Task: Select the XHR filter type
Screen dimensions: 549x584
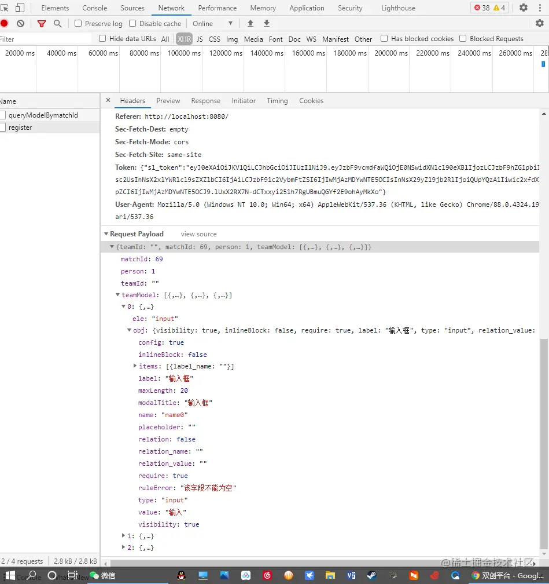Action: [x=184, y=39]
